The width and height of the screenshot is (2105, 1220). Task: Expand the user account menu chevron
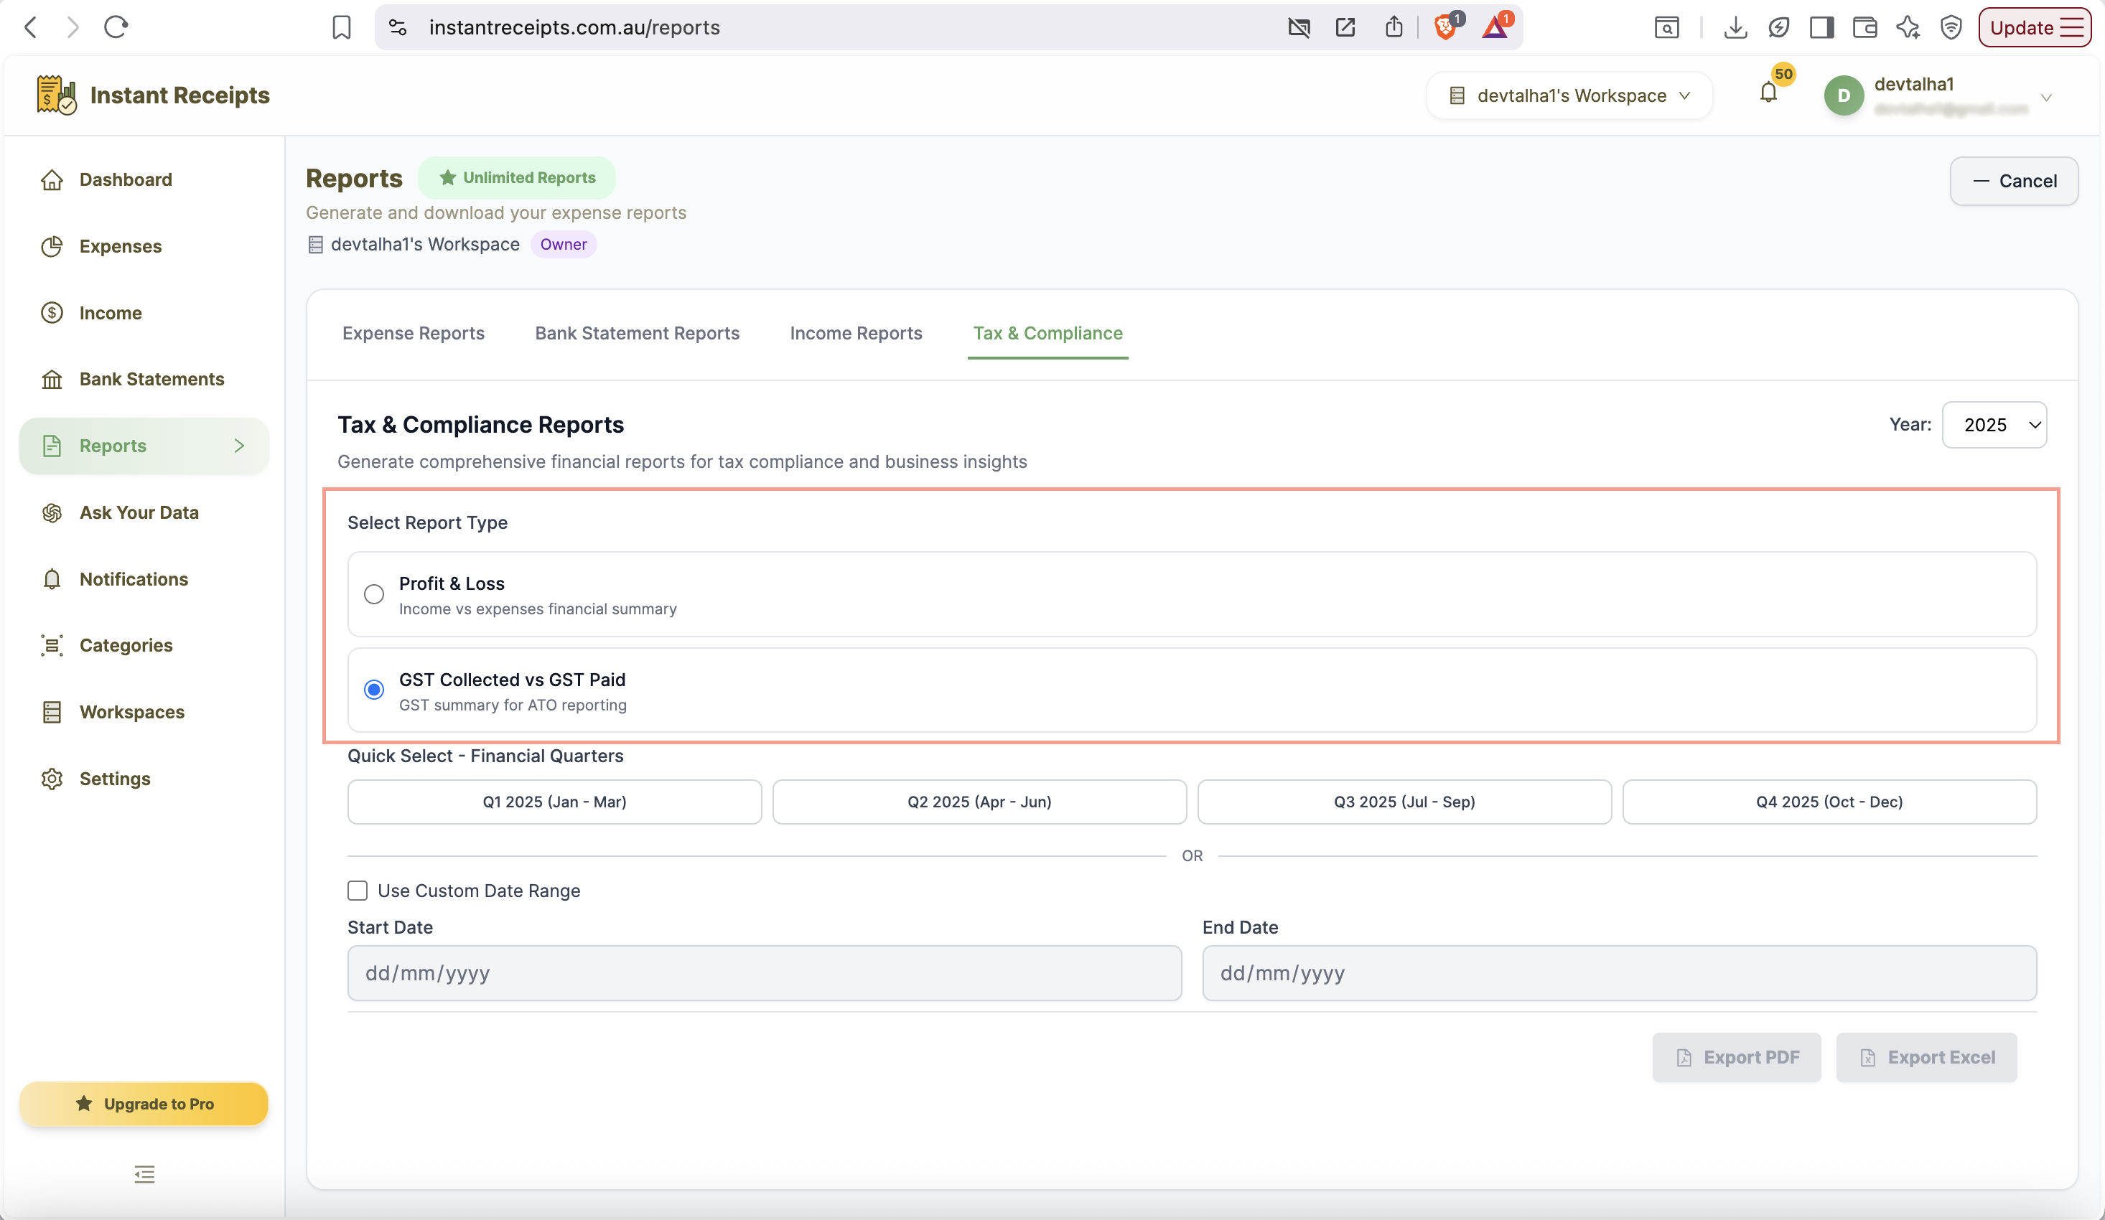[2047, 98]
